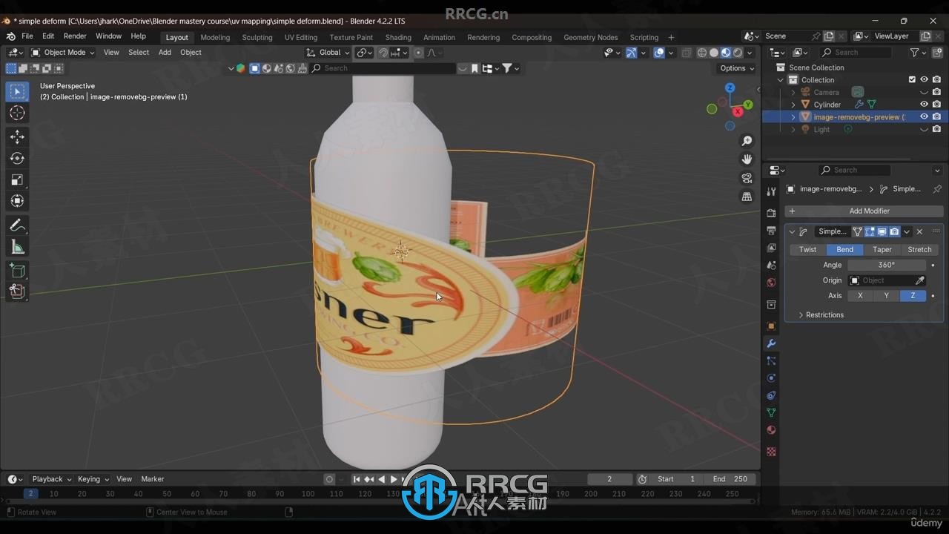Open the Object Mode dropdown

point(62,53)
